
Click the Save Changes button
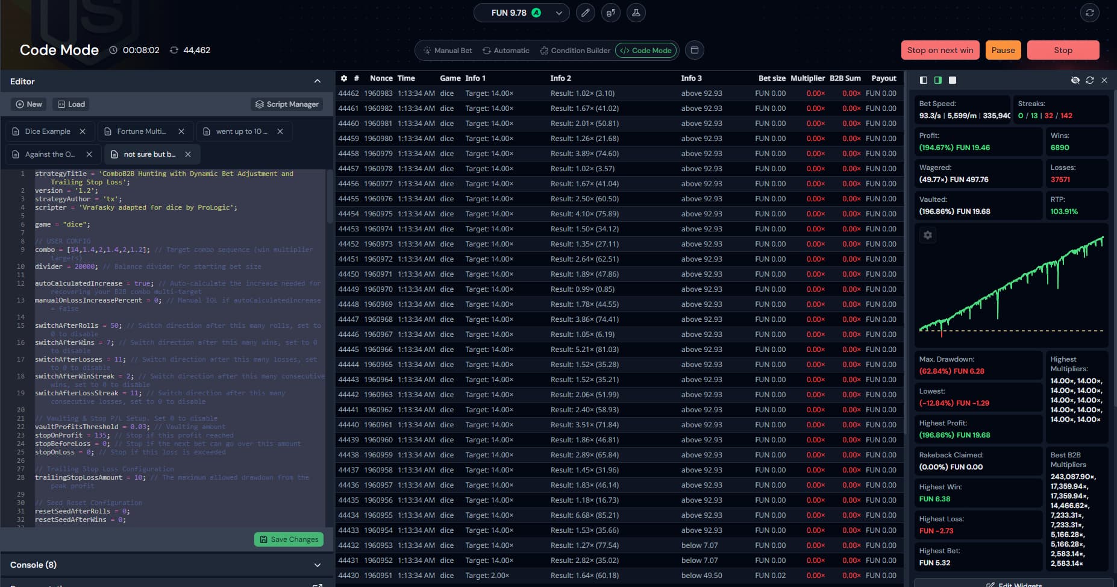pyautogui.click(x=289, y=539)
